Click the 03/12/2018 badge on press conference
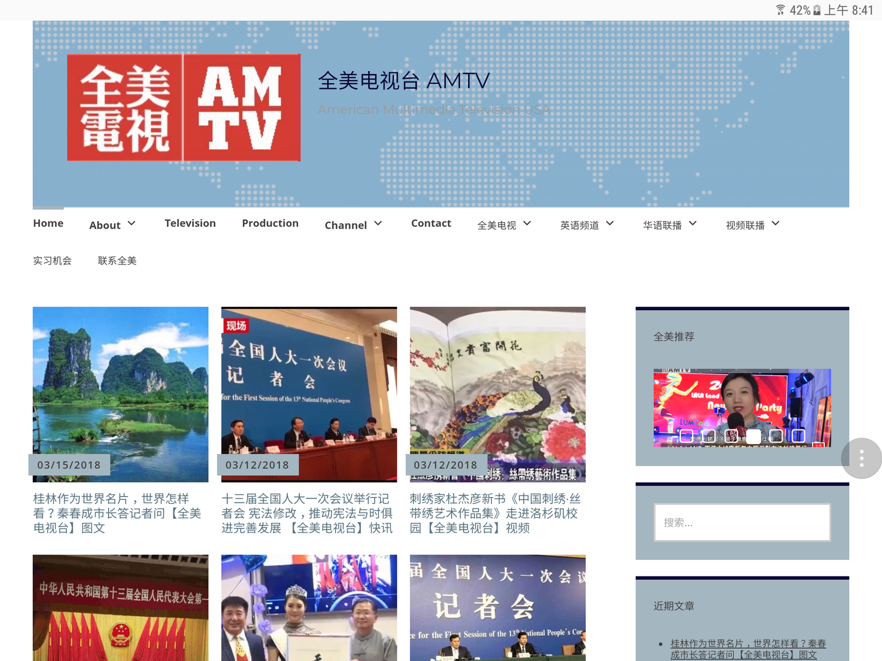 pos(258,465)
